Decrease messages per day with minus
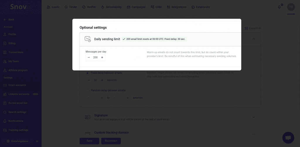 pyautogui.click(x=89, y=57)
